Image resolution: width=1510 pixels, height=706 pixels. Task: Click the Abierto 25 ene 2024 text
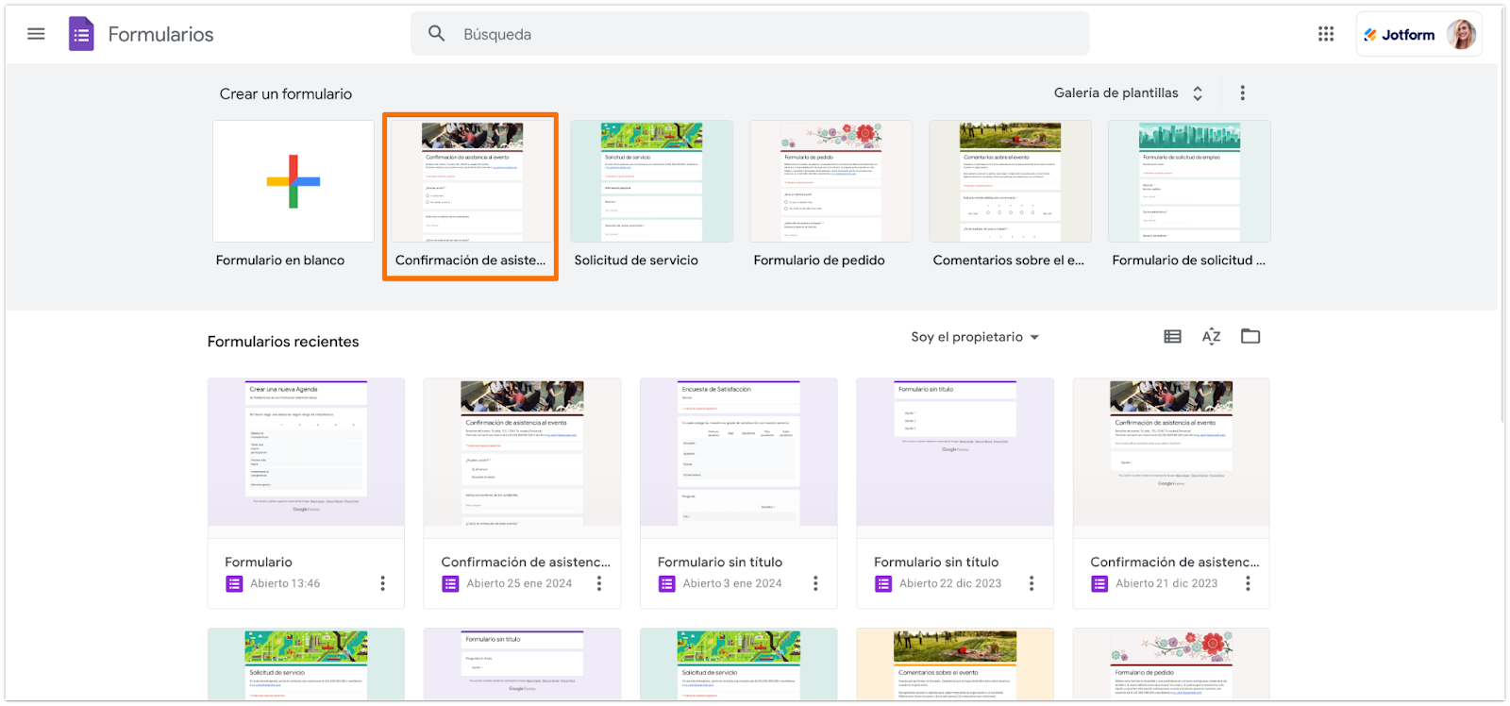pyautogui.click(x=519, y=583)
